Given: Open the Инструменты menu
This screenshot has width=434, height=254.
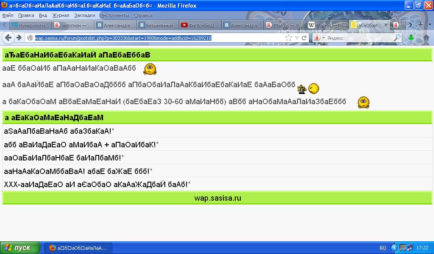Looking at the screenshot, I should click(114, 15).
